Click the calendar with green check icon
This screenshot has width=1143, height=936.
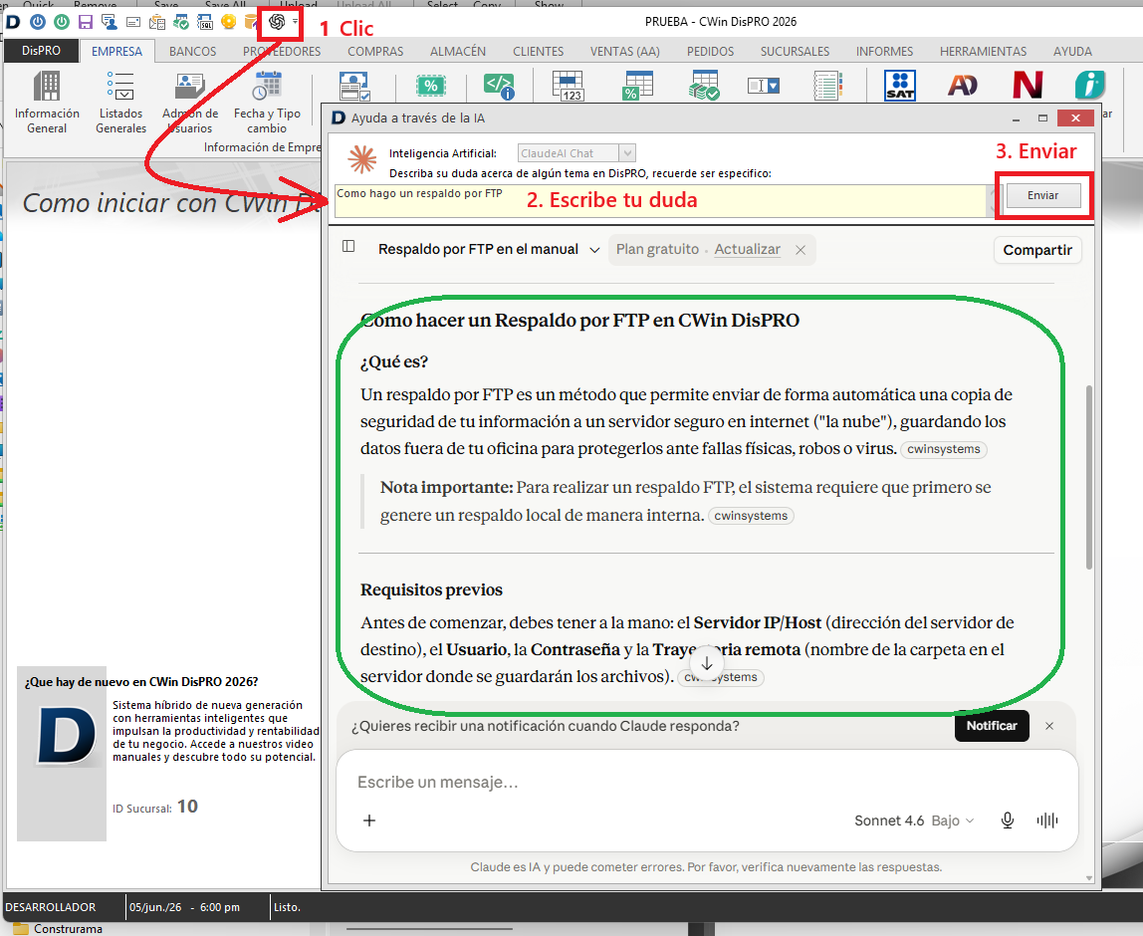click(x=181, y=22)
